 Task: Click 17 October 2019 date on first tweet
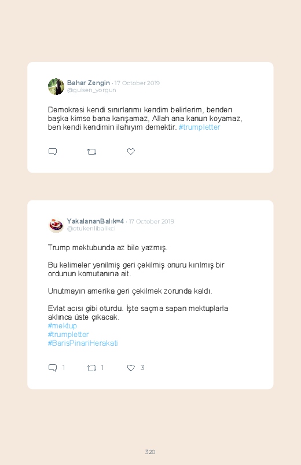tap(137, 83)
